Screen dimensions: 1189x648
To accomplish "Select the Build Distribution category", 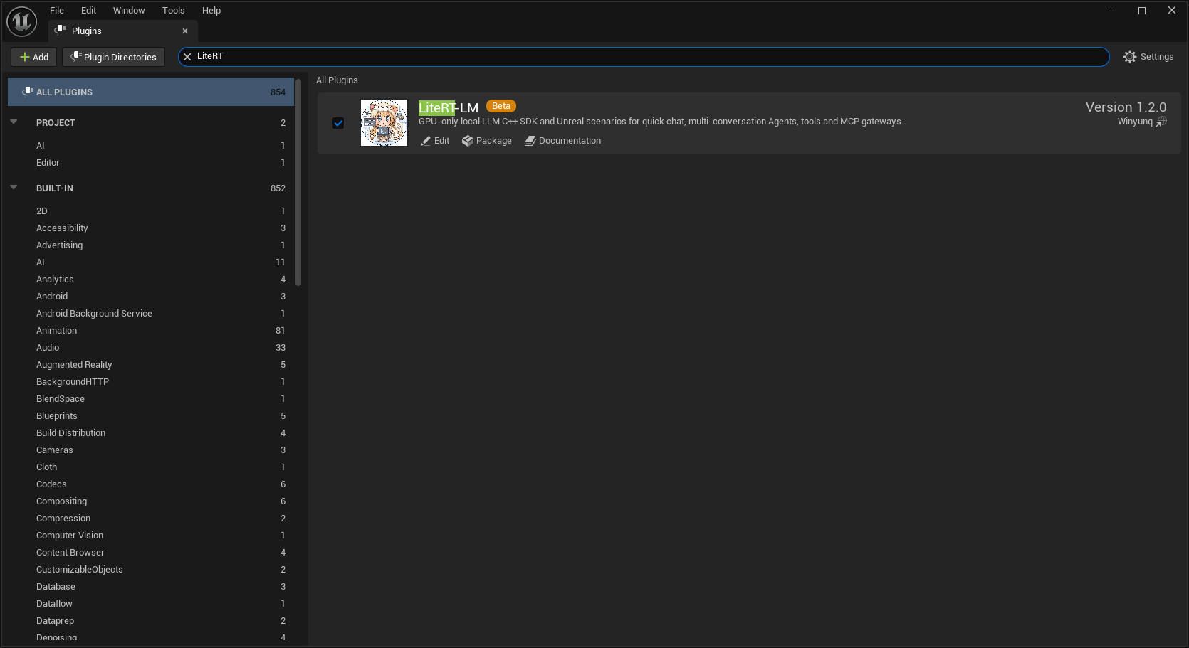I will (151, 432).
